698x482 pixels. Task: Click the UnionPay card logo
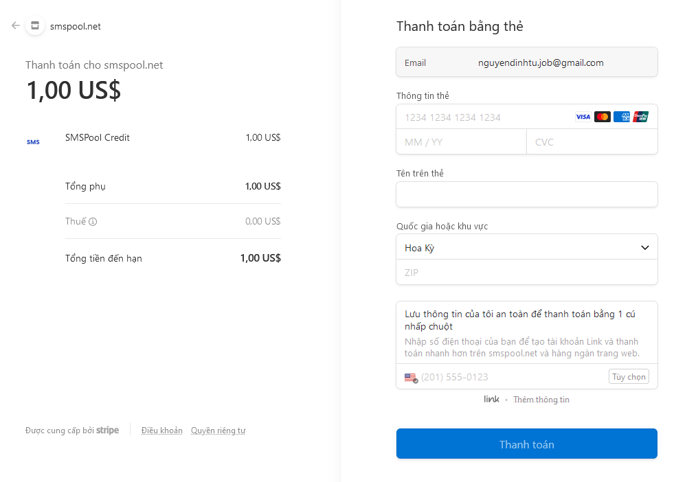[640, 117]
